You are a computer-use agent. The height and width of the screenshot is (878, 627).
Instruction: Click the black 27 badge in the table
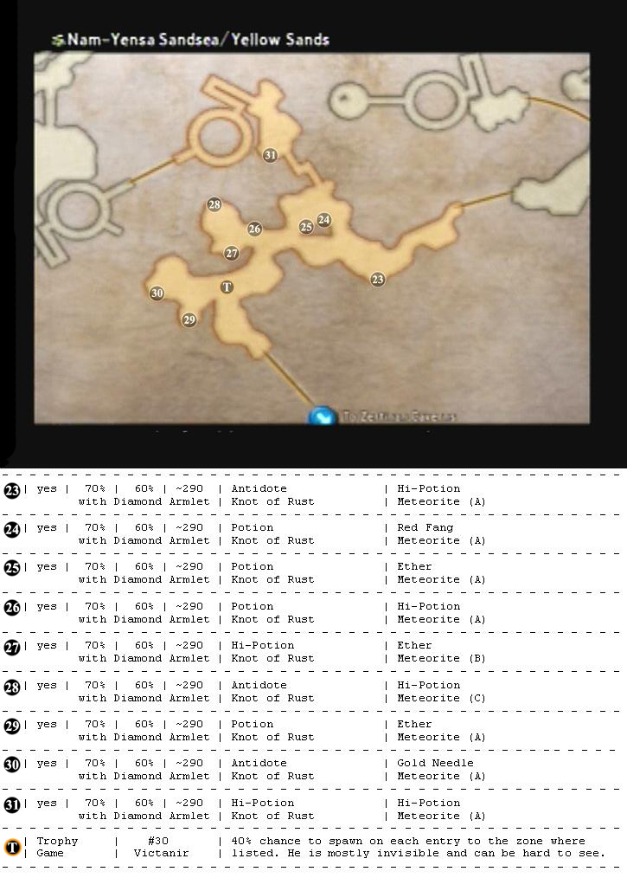point(12,648)
